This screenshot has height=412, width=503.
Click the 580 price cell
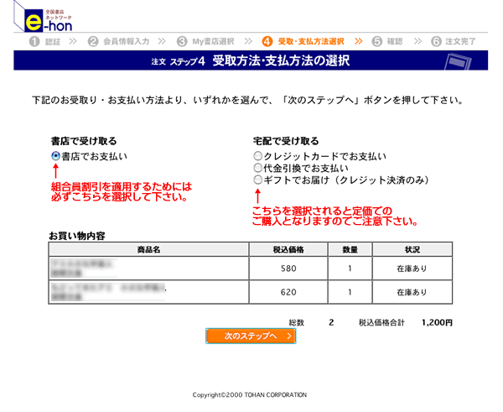(288, 269)
